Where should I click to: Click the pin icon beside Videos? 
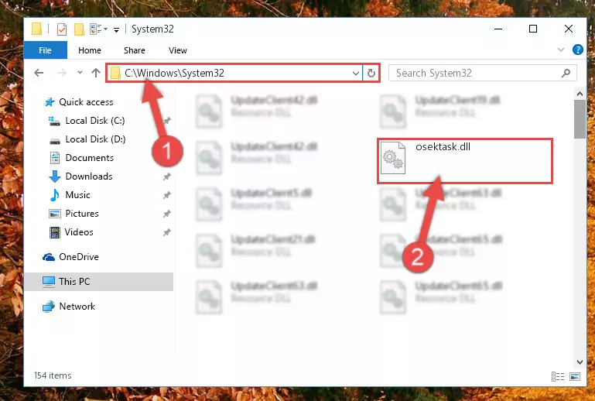(x=166, y=232)
